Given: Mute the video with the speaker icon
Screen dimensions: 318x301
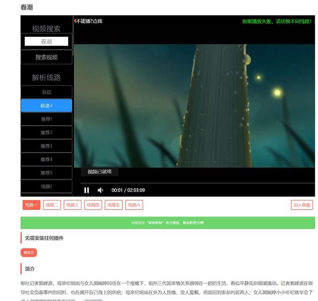Looking at the screenshot, I should tap(100, 190).
